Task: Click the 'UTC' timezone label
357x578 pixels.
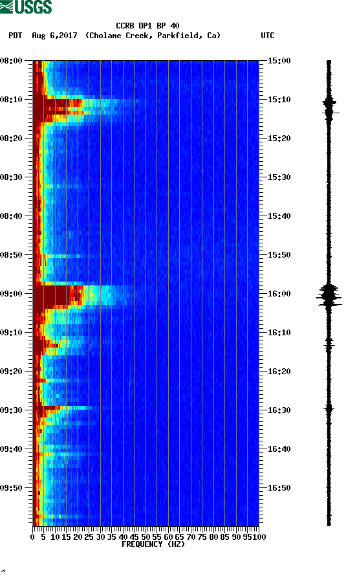Action: pyautogui.click(x=268, y=36)
